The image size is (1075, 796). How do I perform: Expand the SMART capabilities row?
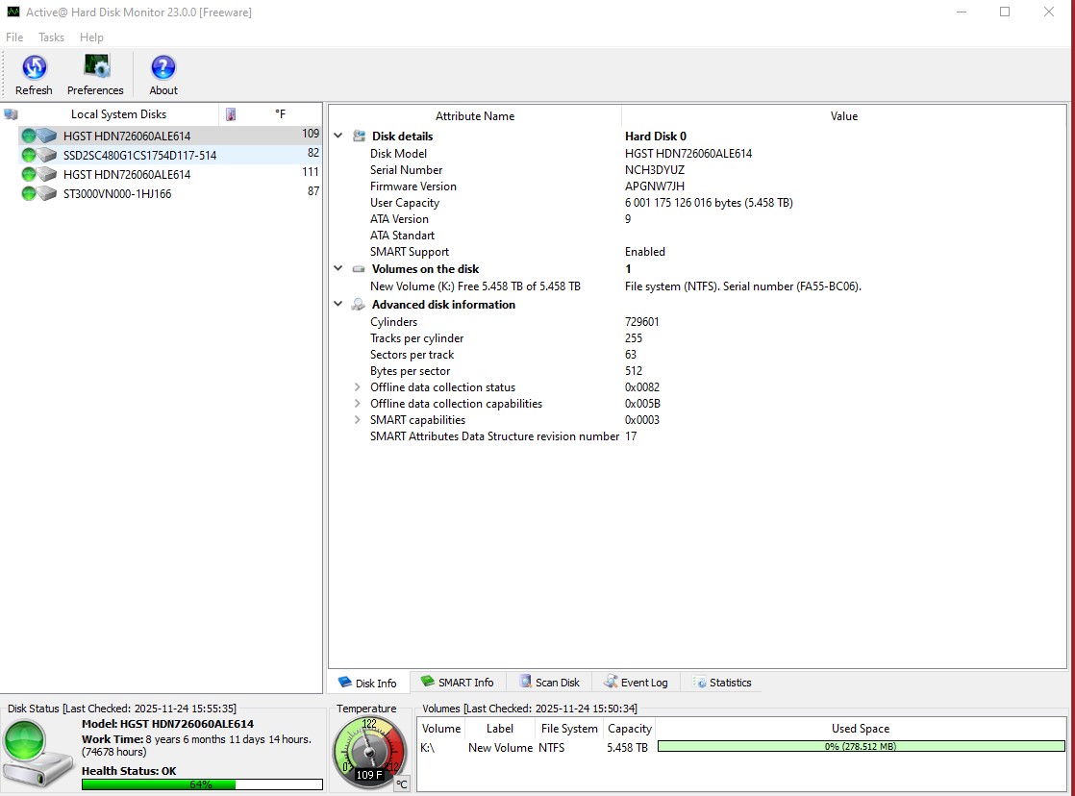tap(358, 420)
